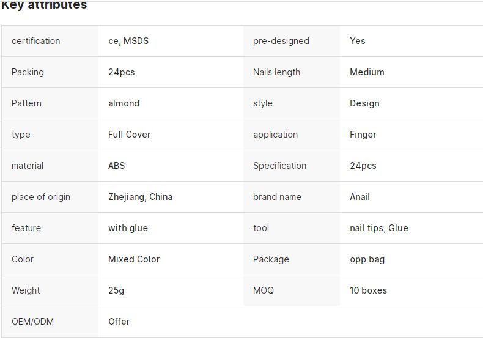
Task: Click the OEM/ODM Offer value
Action: pos(119,322)
